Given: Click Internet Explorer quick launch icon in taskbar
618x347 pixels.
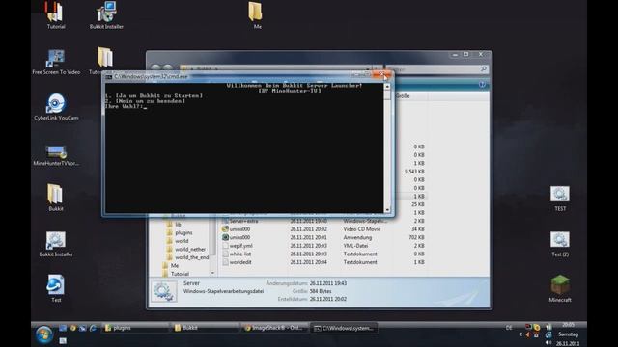Looking at the screenshot, I should [x=93, y=328].
